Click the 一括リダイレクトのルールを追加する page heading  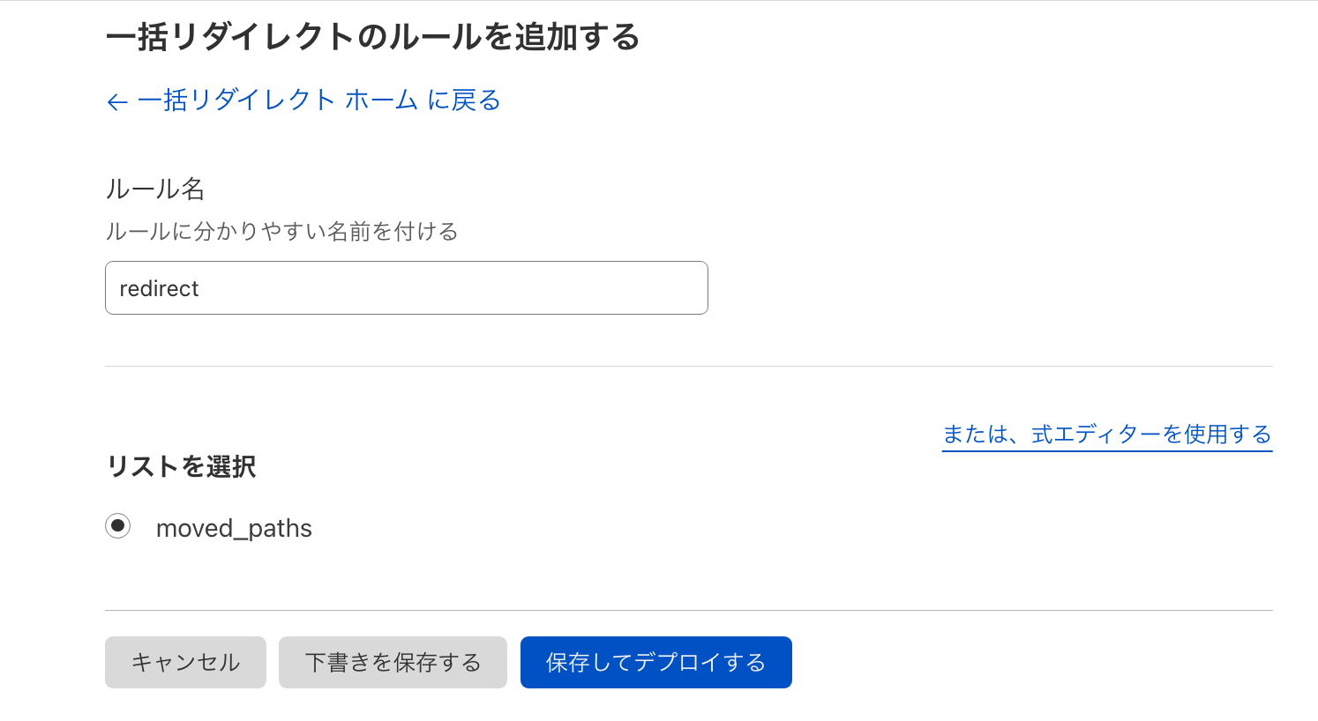372,37
